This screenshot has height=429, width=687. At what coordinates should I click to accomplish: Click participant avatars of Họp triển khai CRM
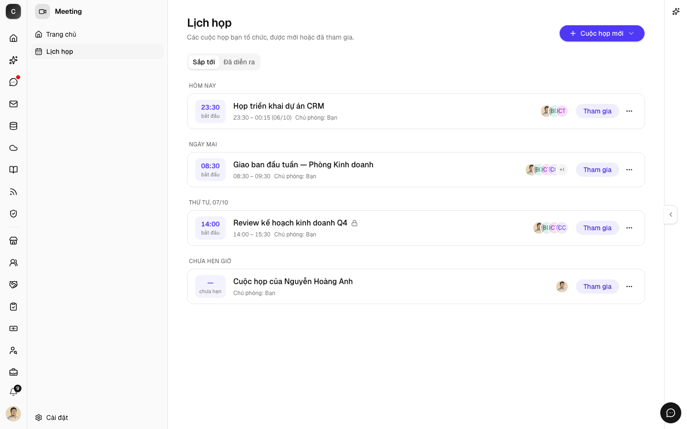554,111
